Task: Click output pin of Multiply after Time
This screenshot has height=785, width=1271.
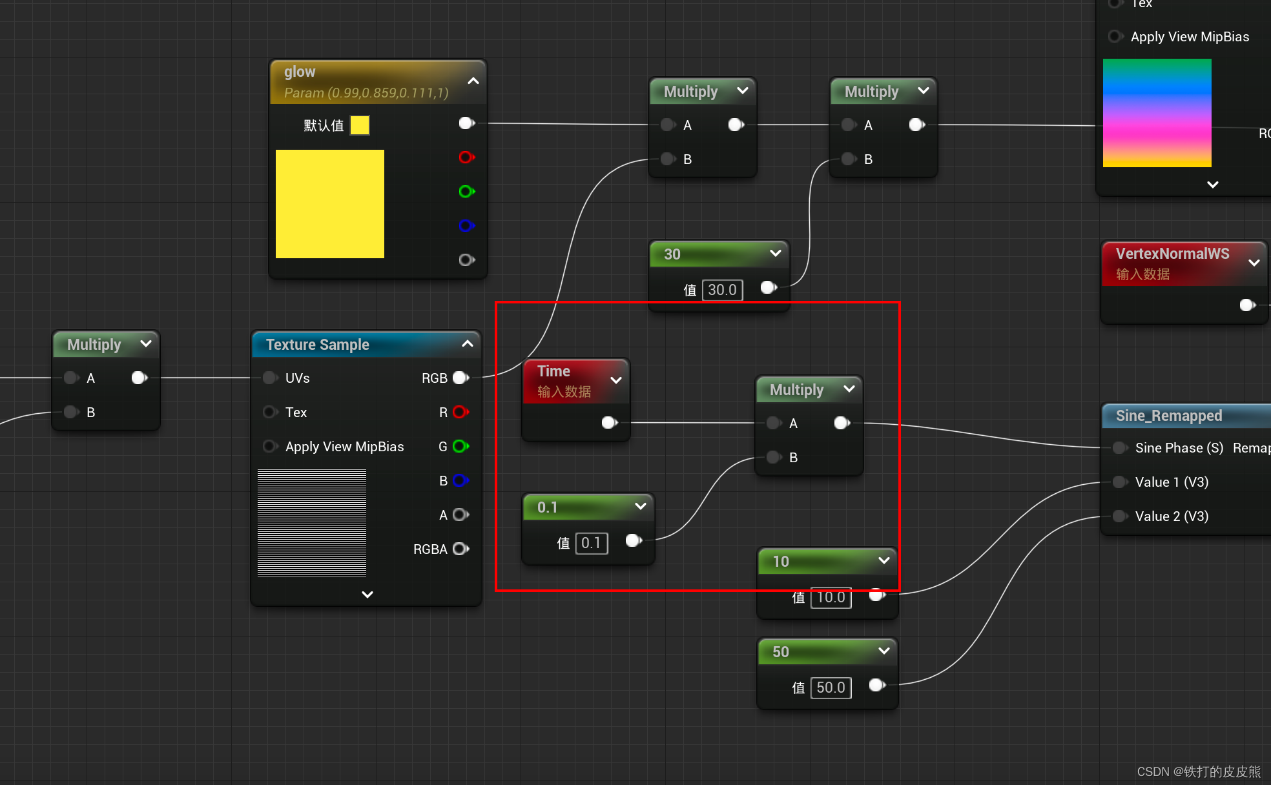Action: [842, 423]
